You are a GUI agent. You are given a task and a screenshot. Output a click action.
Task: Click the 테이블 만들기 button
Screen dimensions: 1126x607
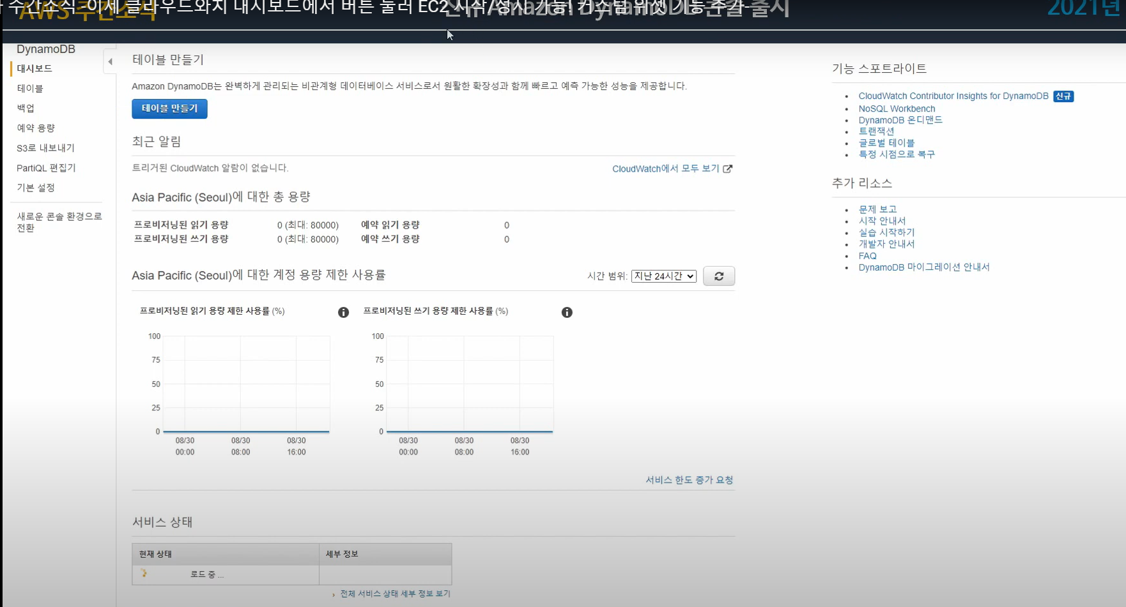(x=169, y=109)
